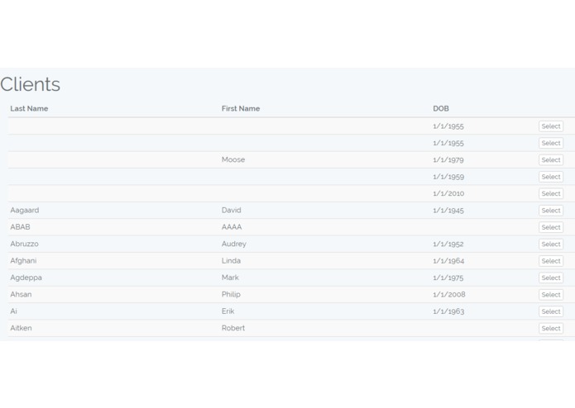Click the Aitken last name cell

pos(21,328)
